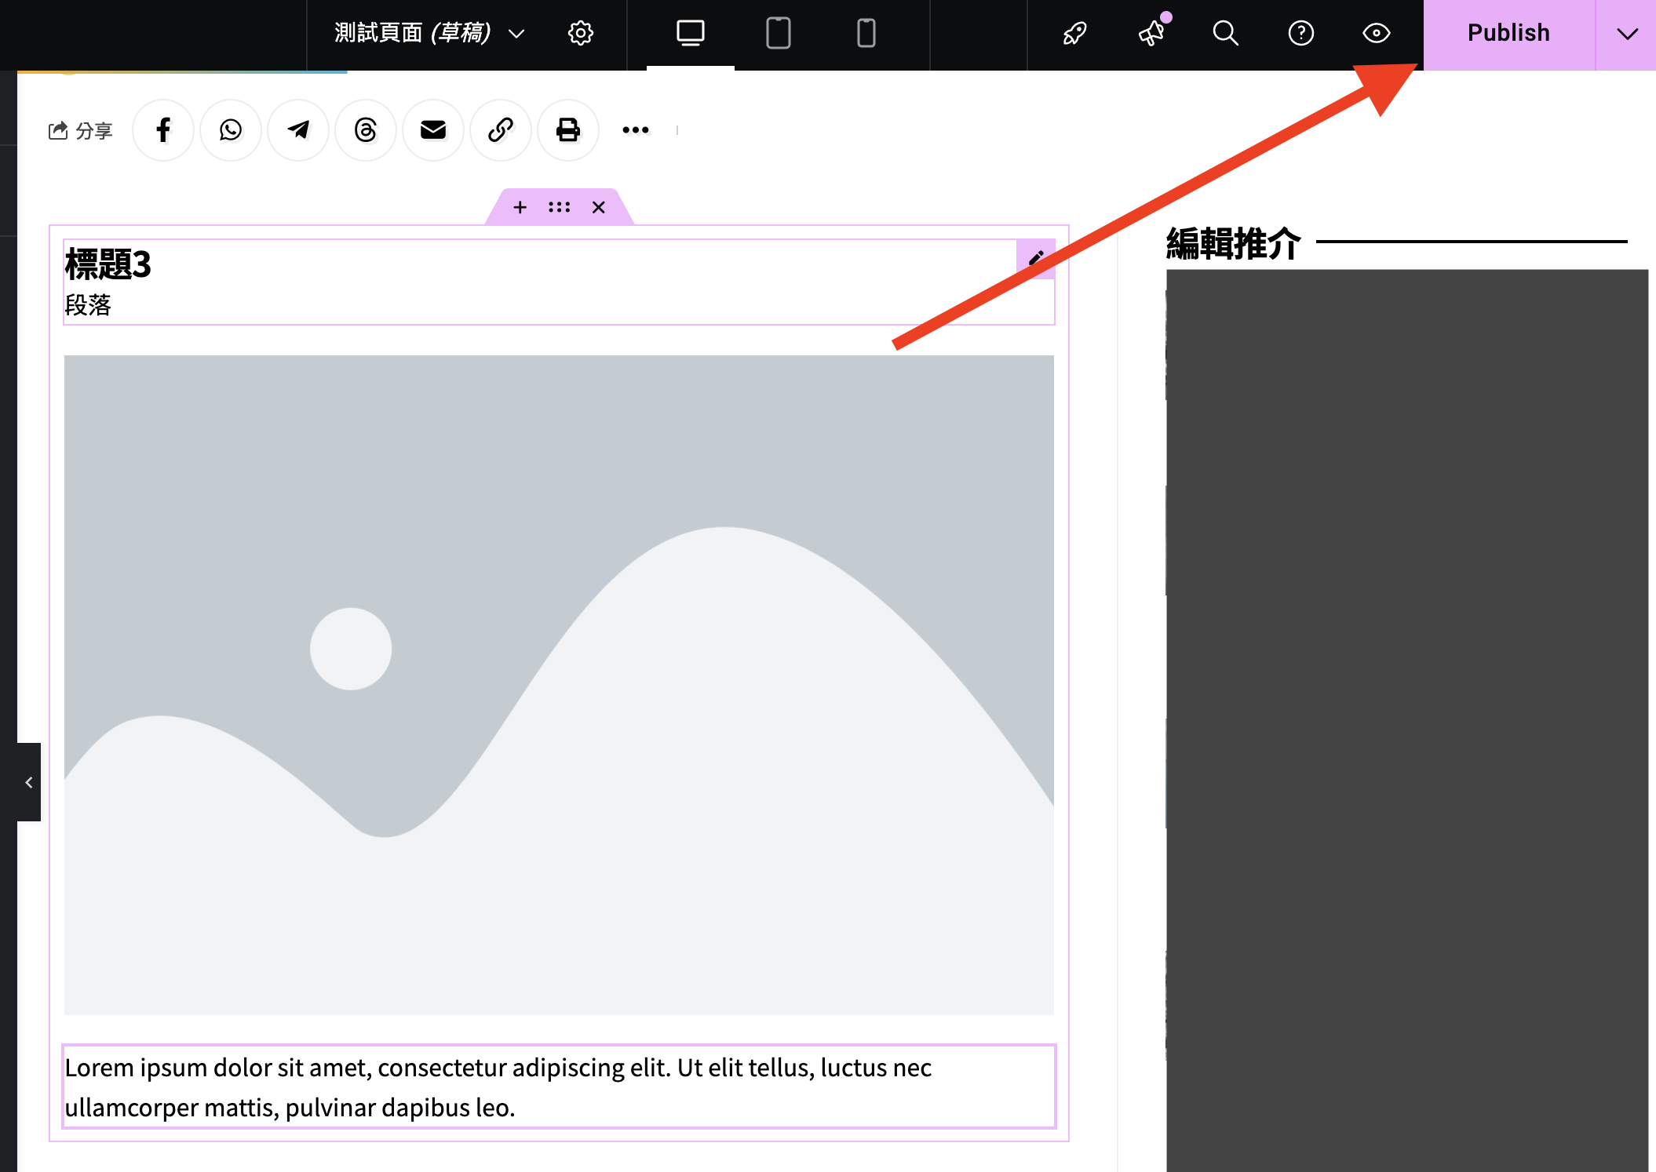Switch to tablet preview mode
The height and width of the screenshot is (1172, 1656).
778,34
